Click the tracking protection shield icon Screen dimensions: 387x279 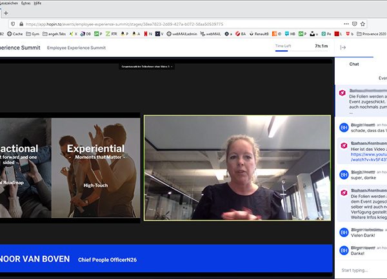click(x=13, y=24)
